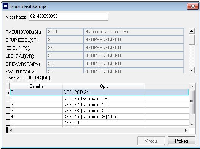Click the Prekliči button
200x149 pixels.
[x=181, y=141]
